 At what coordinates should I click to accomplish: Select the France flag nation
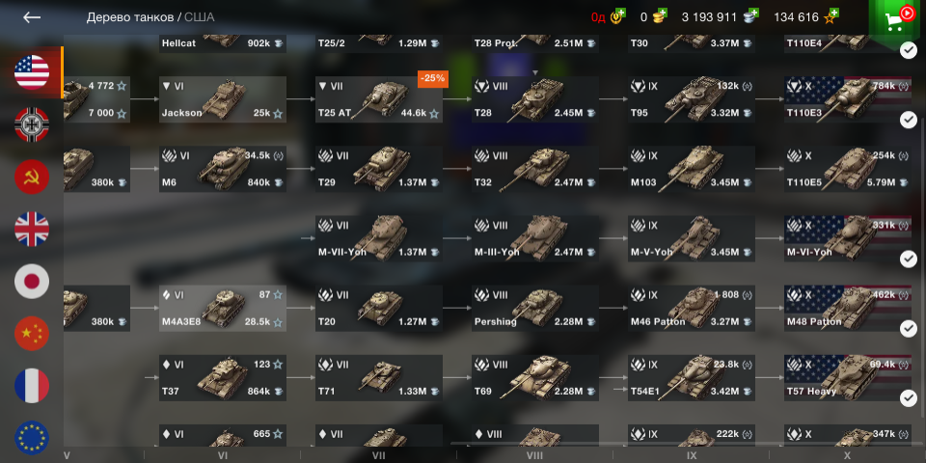[x=32, y=386]
